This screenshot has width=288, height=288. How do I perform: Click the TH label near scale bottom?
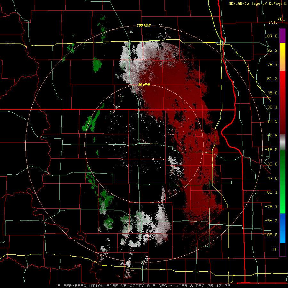coord(275,249)
